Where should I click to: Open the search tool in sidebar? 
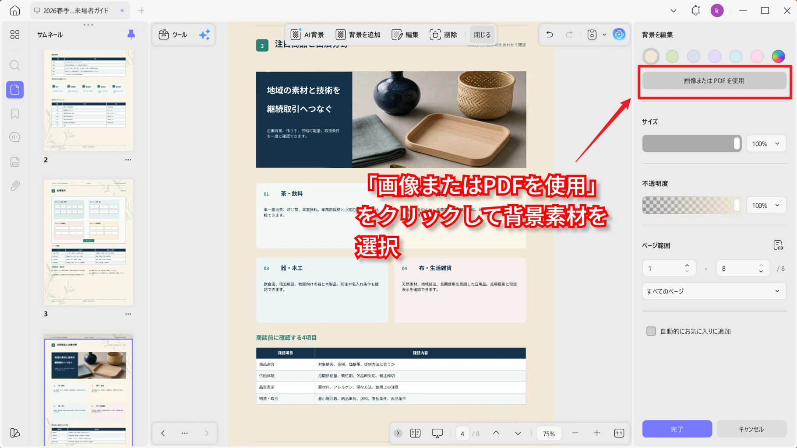(15, 66)
